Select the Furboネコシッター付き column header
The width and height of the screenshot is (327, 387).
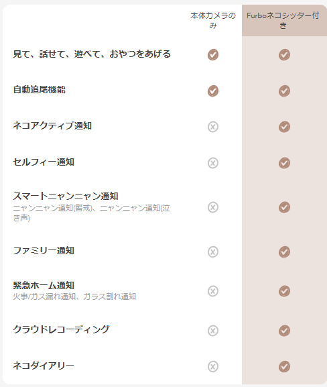[283, 20]
